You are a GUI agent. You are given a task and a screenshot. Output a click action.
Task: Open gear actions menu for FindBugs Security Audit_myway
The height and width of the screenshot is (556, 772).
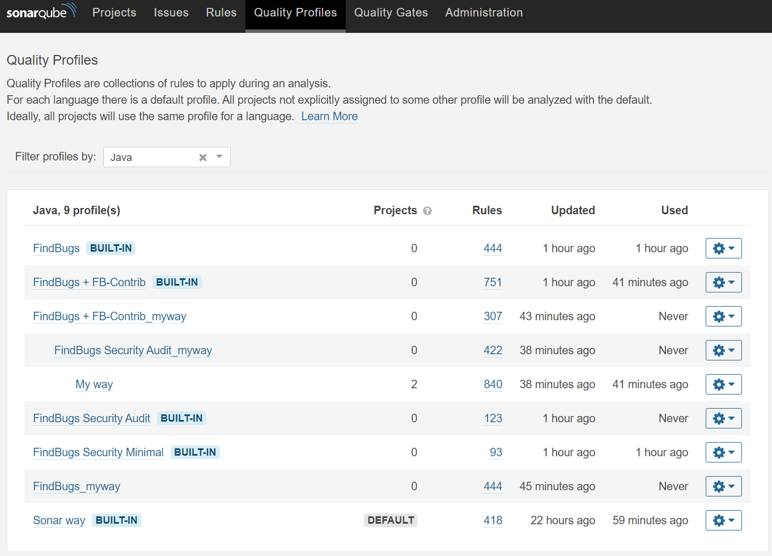click(723, 350)
